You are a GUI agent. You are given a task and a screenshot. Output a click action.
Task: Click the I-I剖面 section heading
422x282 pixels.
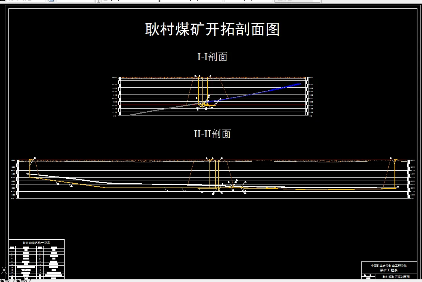coord(213,57)
